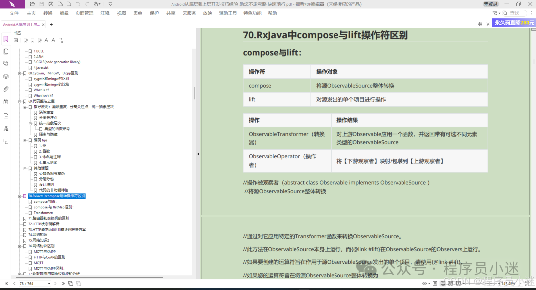Screen dimensions: 536x290
Task: Open the Pages thumbnail panel in left sidebar
Action: coord(6,51)
